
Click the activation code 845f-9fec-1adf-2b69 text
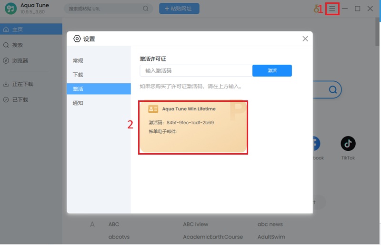coord(190,122)
